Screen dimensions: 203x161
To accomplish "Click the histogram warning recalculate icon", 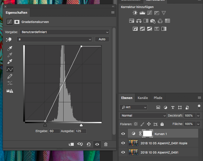I will [x=10, y=91].
